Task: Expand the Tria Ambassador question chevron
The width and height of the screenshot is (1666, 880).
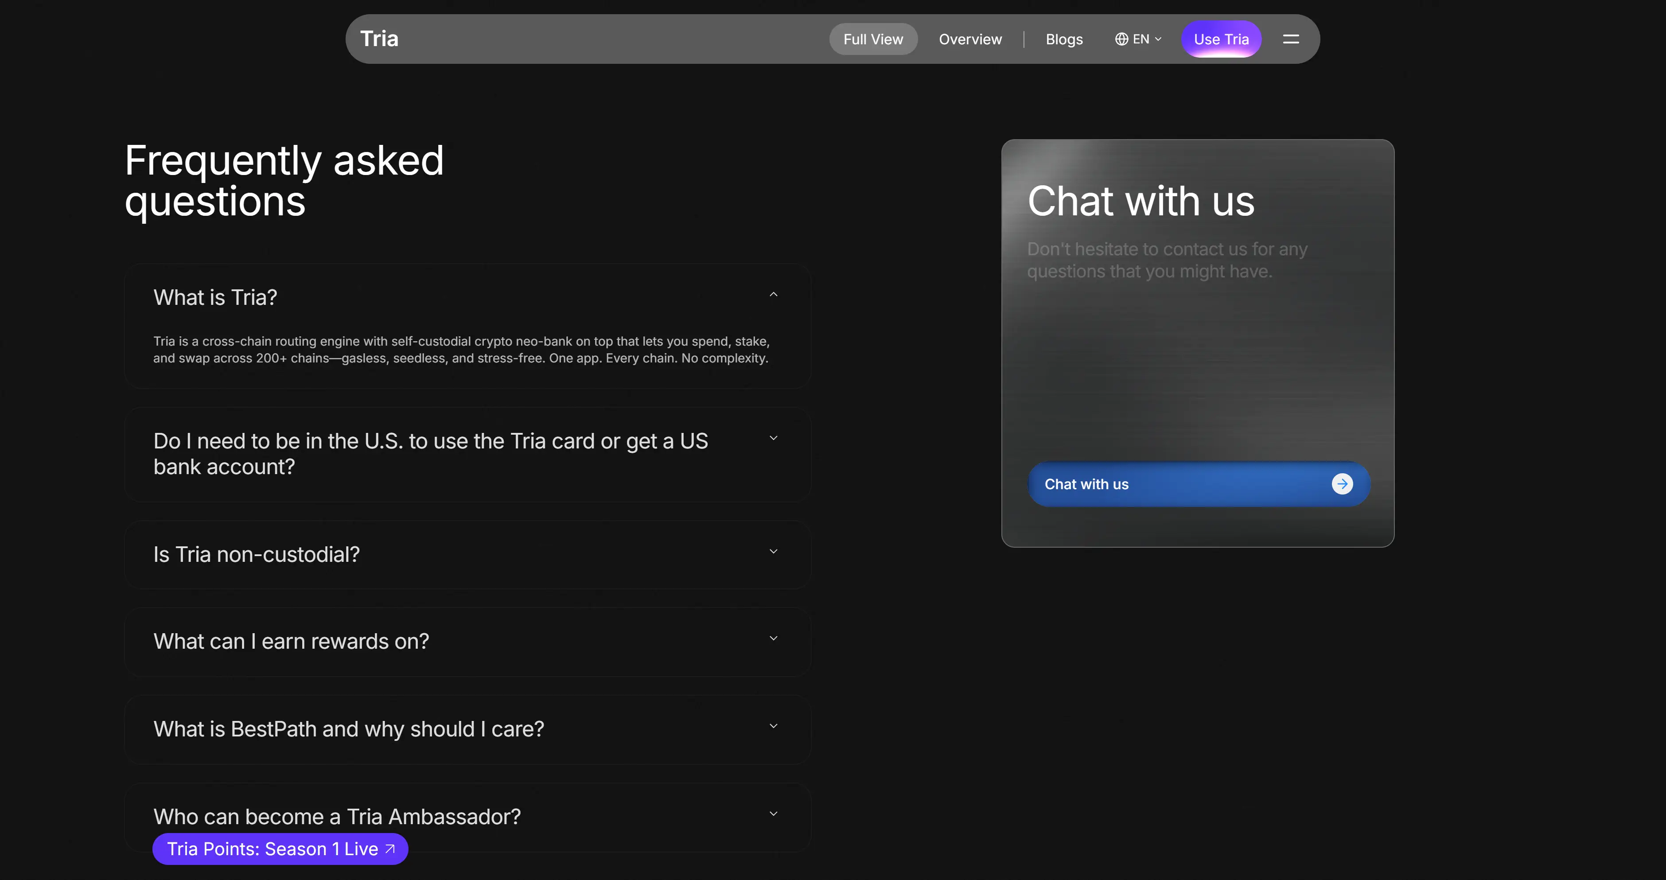Action: pyautogui.click(x=774, y=814)
